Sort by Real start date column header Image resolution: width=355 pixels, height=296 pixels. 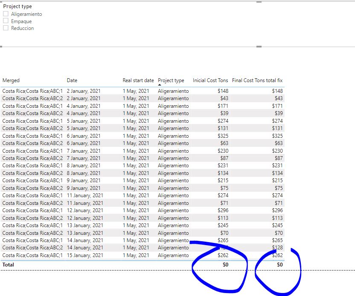138,80
